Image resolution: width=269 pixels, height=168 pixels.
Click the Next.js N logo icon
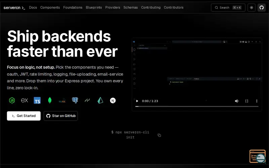(x=113, y=100)
